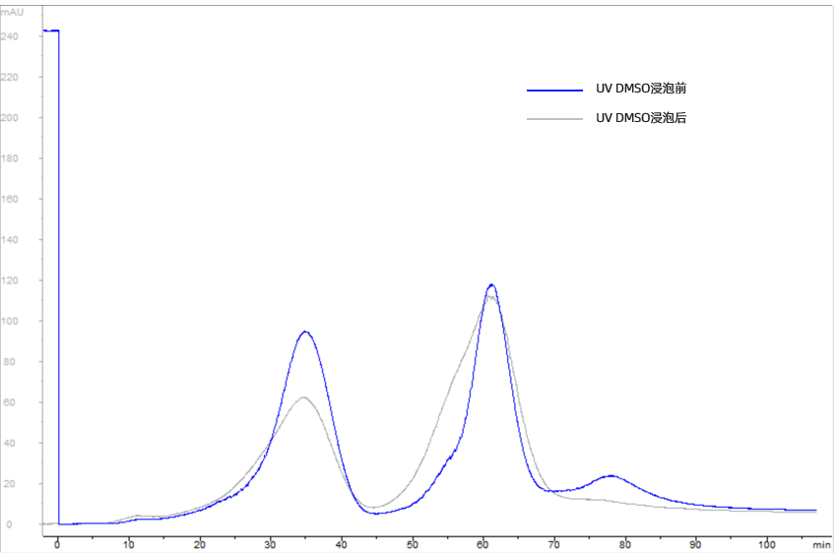The image size is (837, 554).
Task: Click the gray legend line swatch
Action: (554, 118)
